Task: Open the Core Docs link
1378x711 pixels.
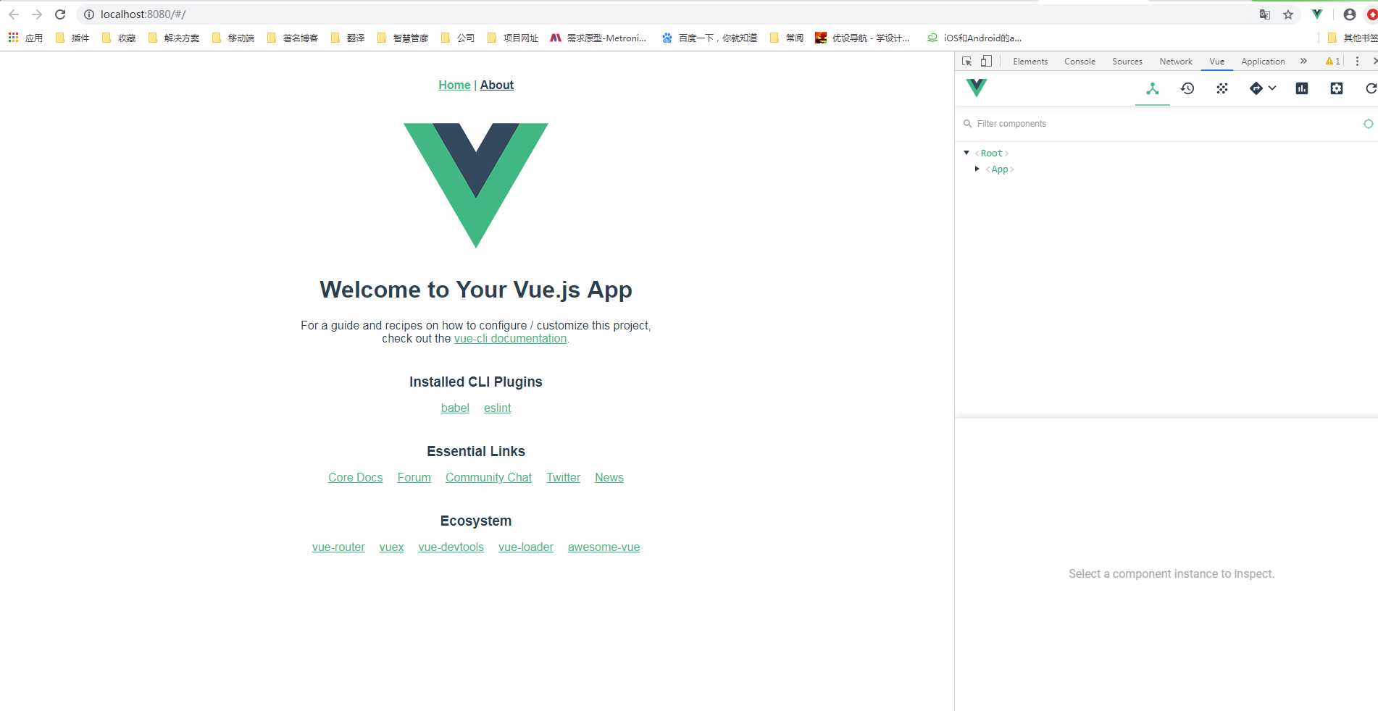Action: (355, 477)
